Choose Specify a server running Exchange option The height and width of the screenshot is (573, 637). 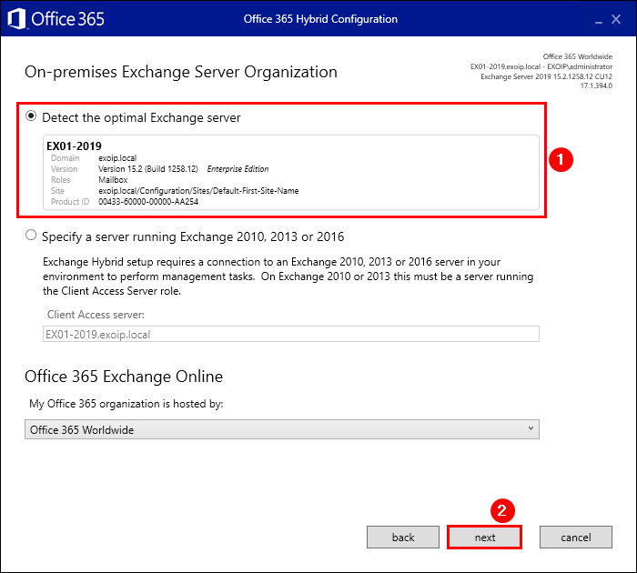point(32,236)
